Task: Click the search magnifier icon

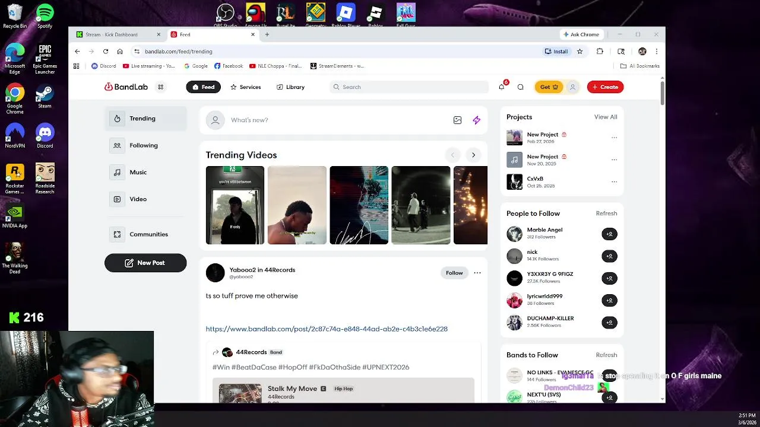Action: tap(336, 87)
